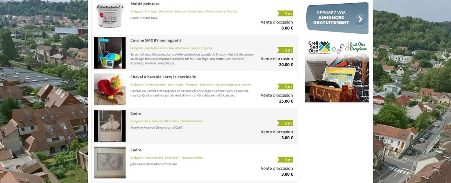
Task: View the ladybug rocking horse image
Action: coord(109,89)
